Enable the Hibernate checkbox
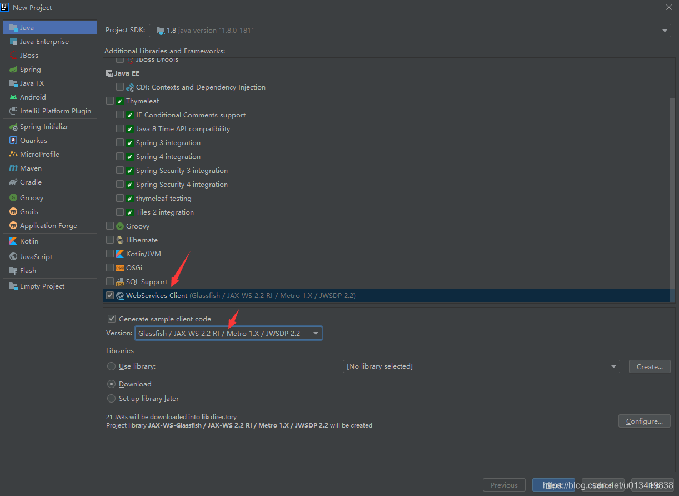This screenshot has width=679, height=496. click(110, 240)
